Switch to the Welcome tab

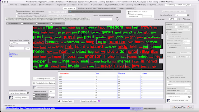coord(13,5)
